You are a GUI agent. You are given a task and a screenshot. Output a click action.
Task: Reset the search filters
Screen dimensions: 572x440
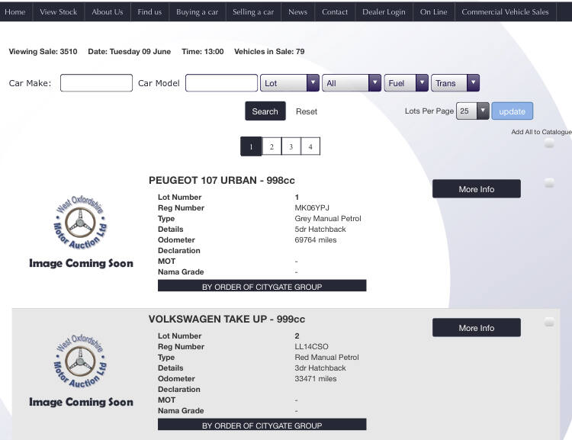pyautogui.click(x=307, y=111)
